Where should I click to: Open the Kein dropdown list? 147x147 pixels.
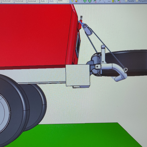tap(63, 1)
